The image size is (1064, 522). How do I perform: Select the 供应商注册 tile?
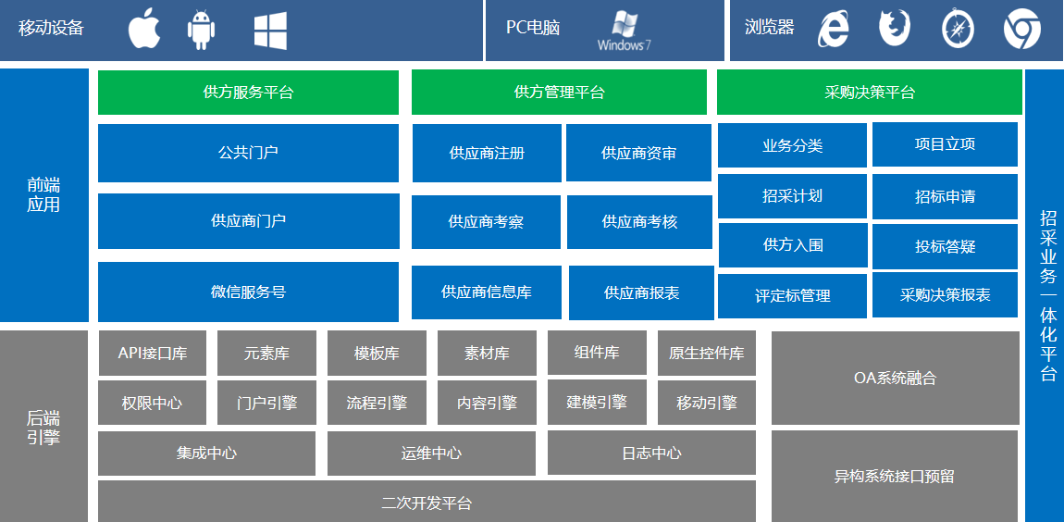point(487,153)
